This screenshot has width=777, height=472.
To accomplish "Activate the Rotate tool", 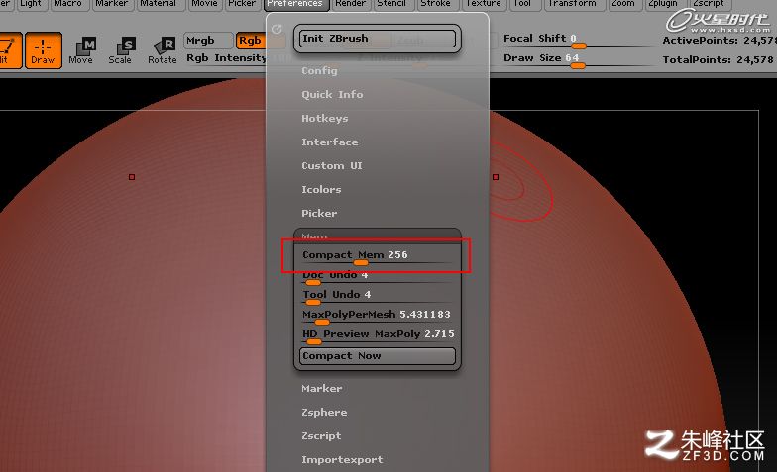I will pos(163,50).
